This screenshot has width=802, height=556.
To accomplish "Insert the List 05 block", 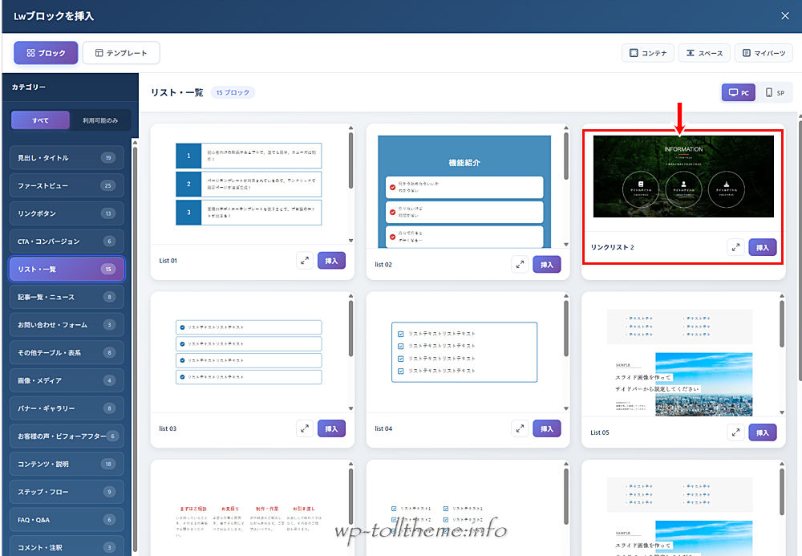I will pyautogui.click(x=763, y=432).
